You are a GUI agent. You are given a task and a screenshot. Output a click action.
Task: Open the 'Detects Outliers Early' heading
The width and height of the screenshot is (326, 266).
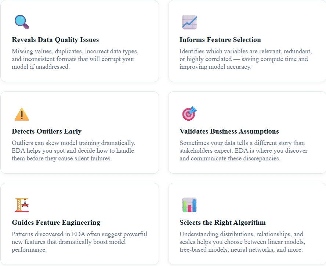47,131
